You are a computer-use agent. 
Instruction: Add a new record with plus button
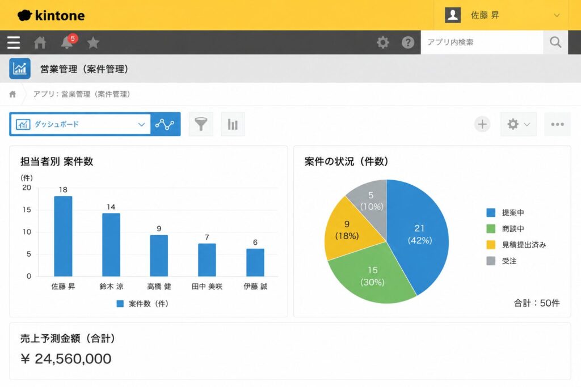[x=482, y=124]
